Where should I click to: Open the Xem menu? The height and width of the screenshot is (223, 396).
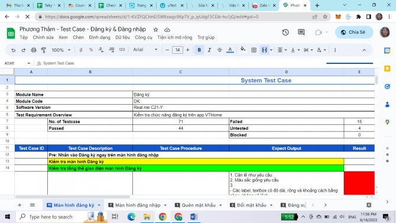[63, 37]
